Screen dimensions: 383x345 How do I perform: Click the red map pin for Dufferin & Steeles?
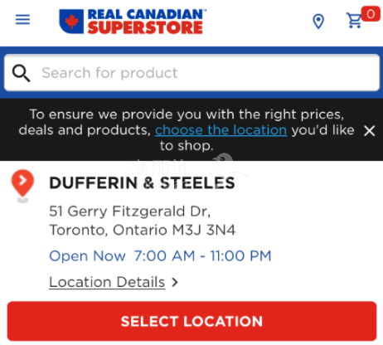[22, 185]
